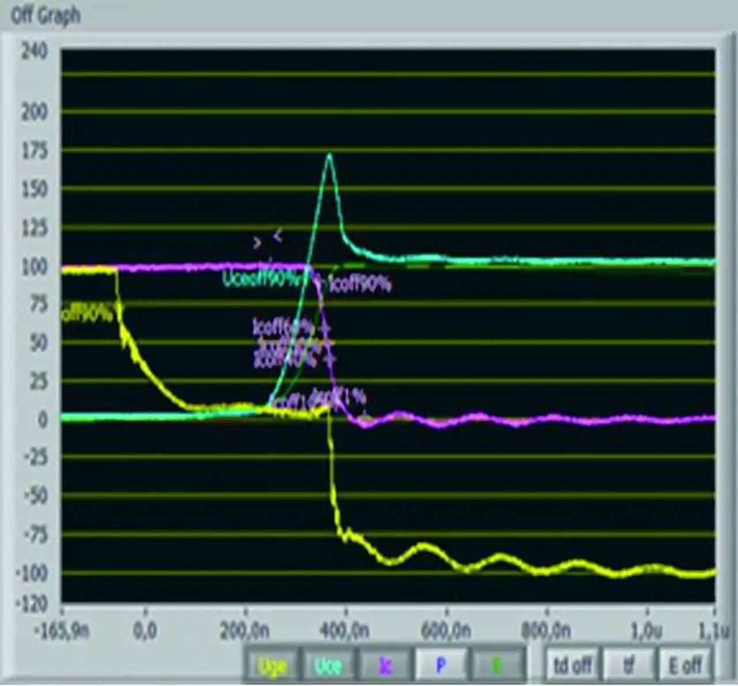
Task: Toggle the yellow Uge trace button
Action: (272, 666)
